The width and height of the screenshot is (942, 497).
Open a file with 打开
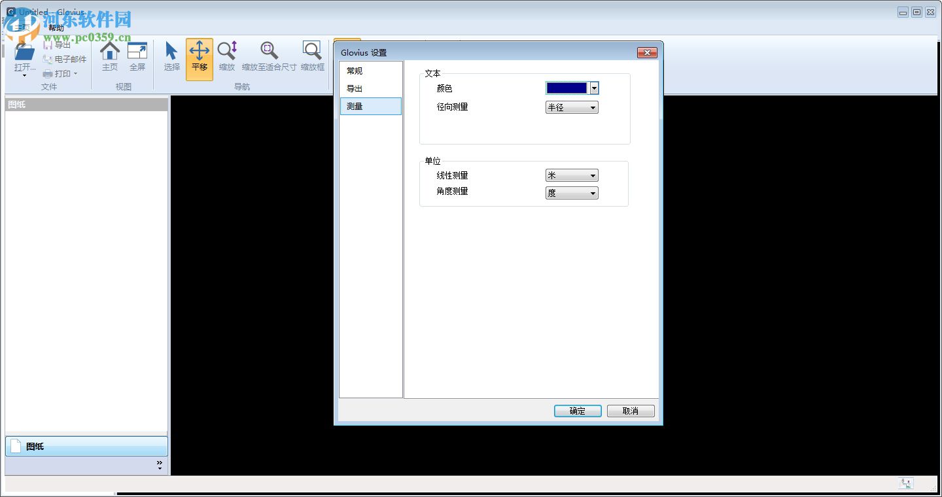(x=23, y=59)
